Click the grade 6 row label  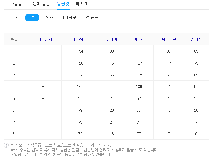click(x=14, y=110)
